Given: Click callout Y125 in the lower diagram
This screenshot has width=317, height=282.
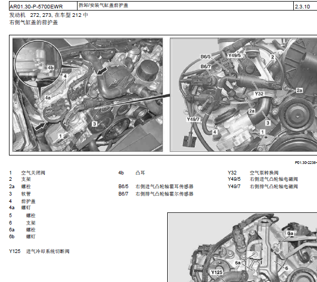Looking at the screenshot, I should 217,273.
